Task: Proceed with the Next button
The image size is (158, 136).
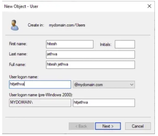Action: coord(108,126)
